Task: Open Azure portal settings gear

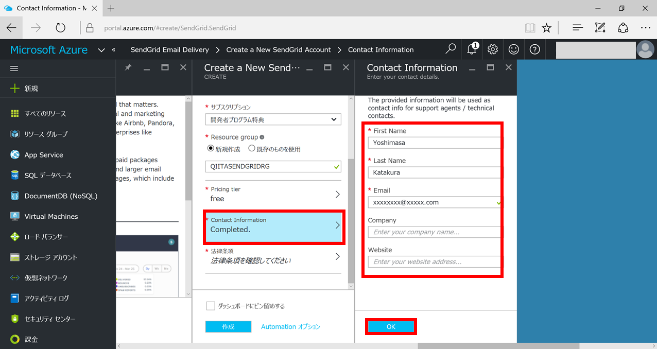Action: 493,49
